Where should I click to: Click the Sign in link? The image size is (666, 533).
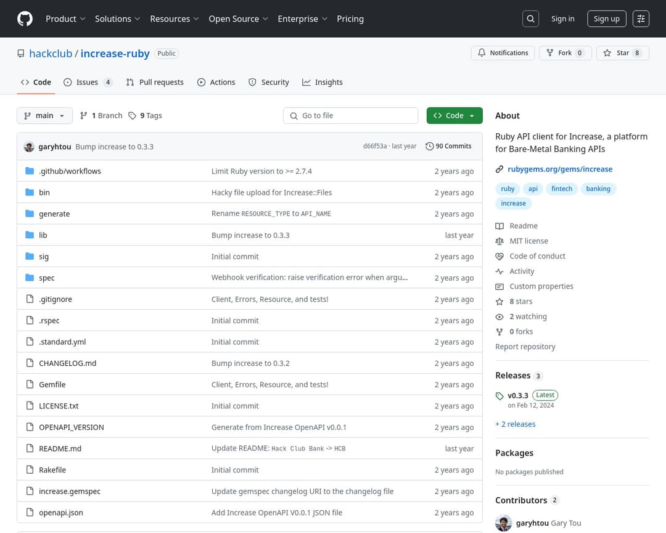[563, 19]
